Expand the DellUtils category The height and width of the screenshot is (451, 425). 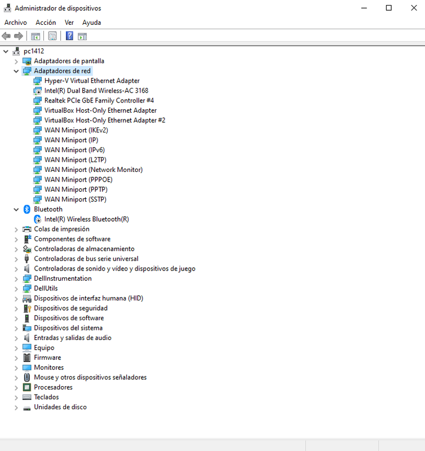pos(16,289)
